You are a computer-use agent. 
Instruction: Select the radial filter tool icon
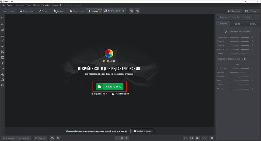click(3, 46)
